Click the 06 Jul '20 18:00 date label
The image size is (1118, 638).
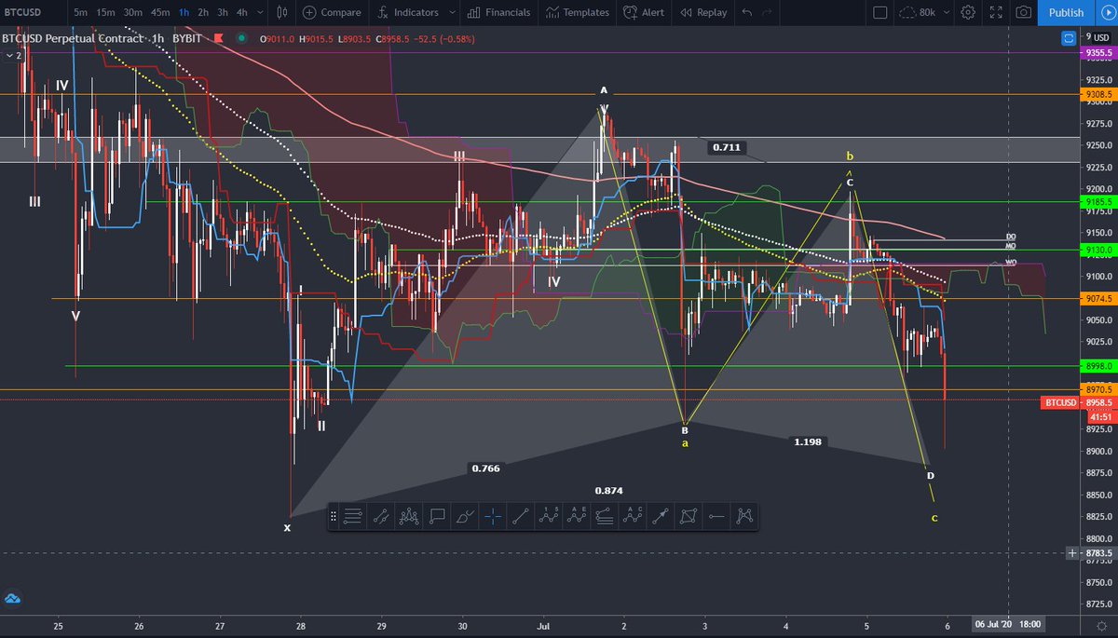[1008, 623]
